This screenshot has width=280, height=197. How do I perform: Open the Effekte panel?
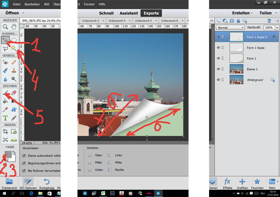point(227,183)
